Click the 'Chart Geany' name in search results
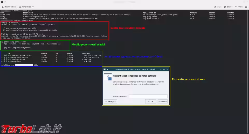This screenshot has width=249, height=134. (x=5, y=15)
